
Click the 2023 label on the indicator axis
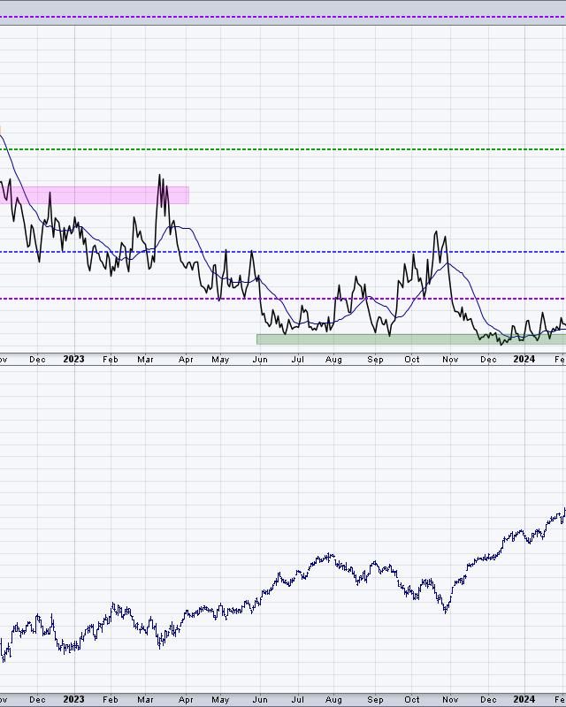click(x=73, y=359)
